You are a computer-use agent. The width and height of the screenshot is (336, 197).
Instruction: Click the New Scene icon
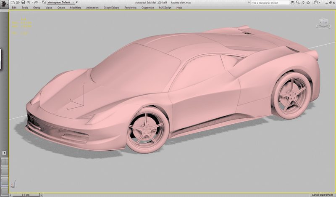[x=13, y=3]
